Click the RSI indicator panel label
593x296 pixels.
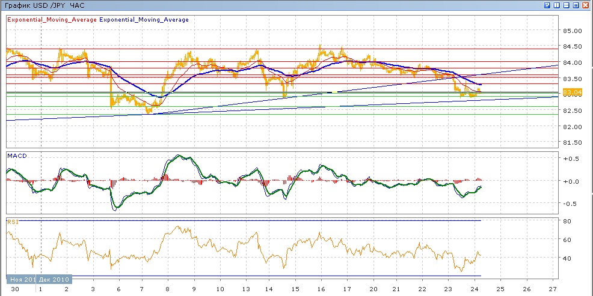[x=13, y=222]
